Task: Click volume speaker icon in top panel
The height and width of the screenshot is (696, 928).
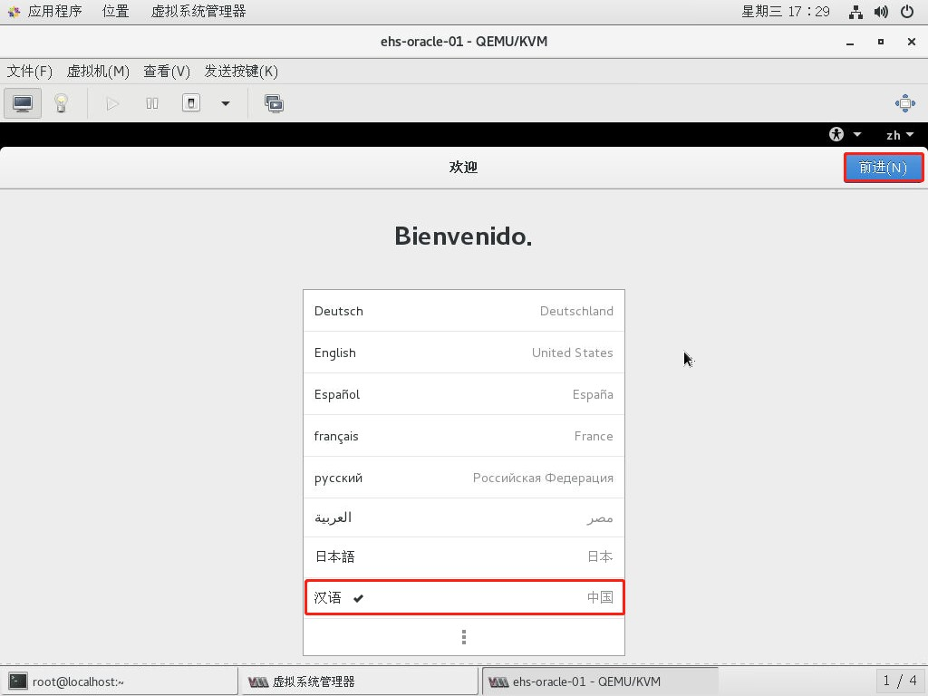Action: 881,12
